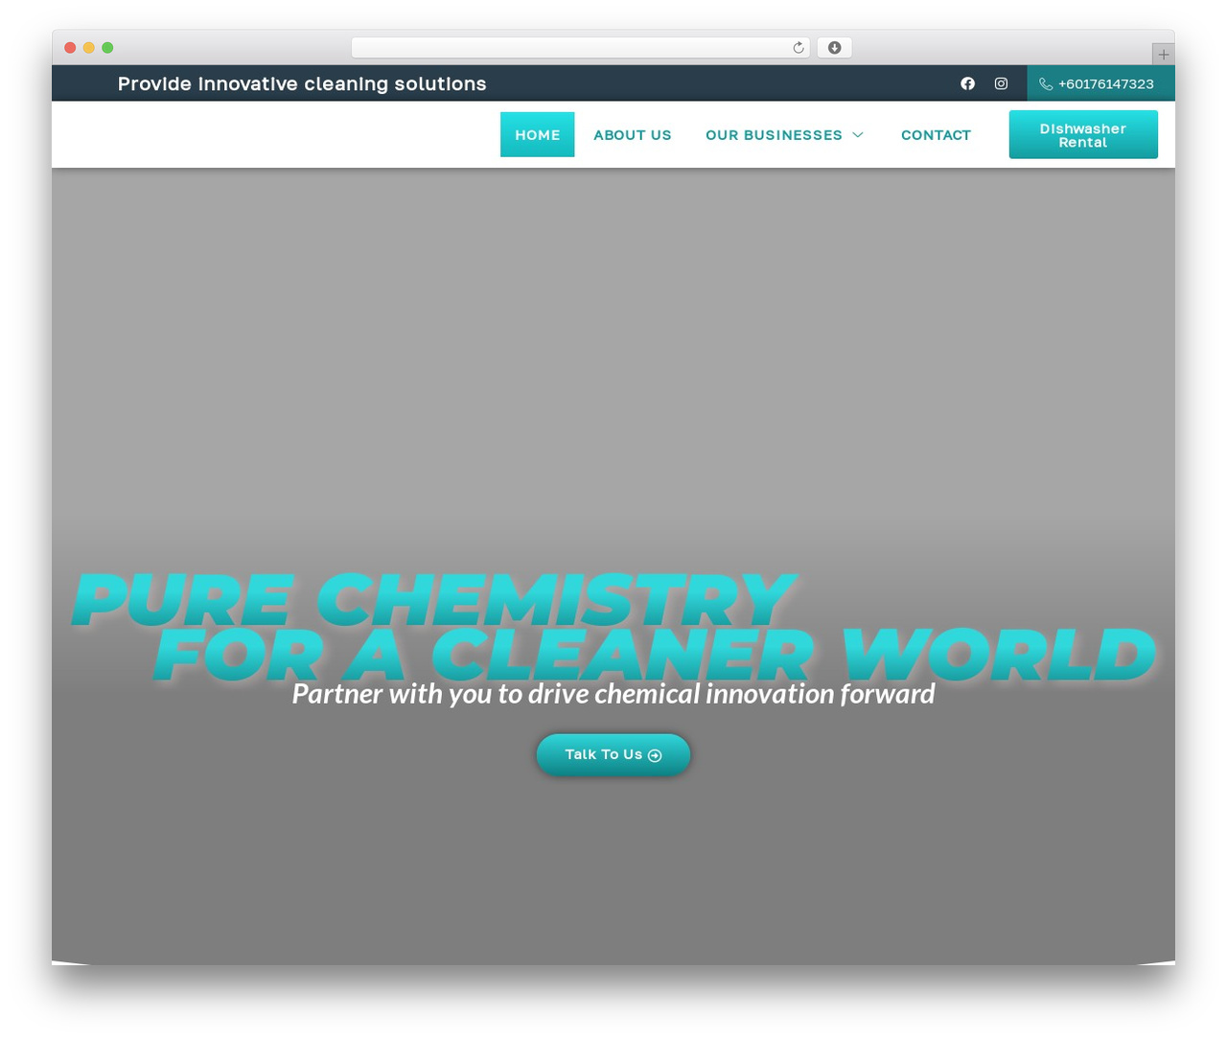This screenshot has height=1039, width=1227.
Task: Go to the Home menu item
Action: click(x=538, y=135)
